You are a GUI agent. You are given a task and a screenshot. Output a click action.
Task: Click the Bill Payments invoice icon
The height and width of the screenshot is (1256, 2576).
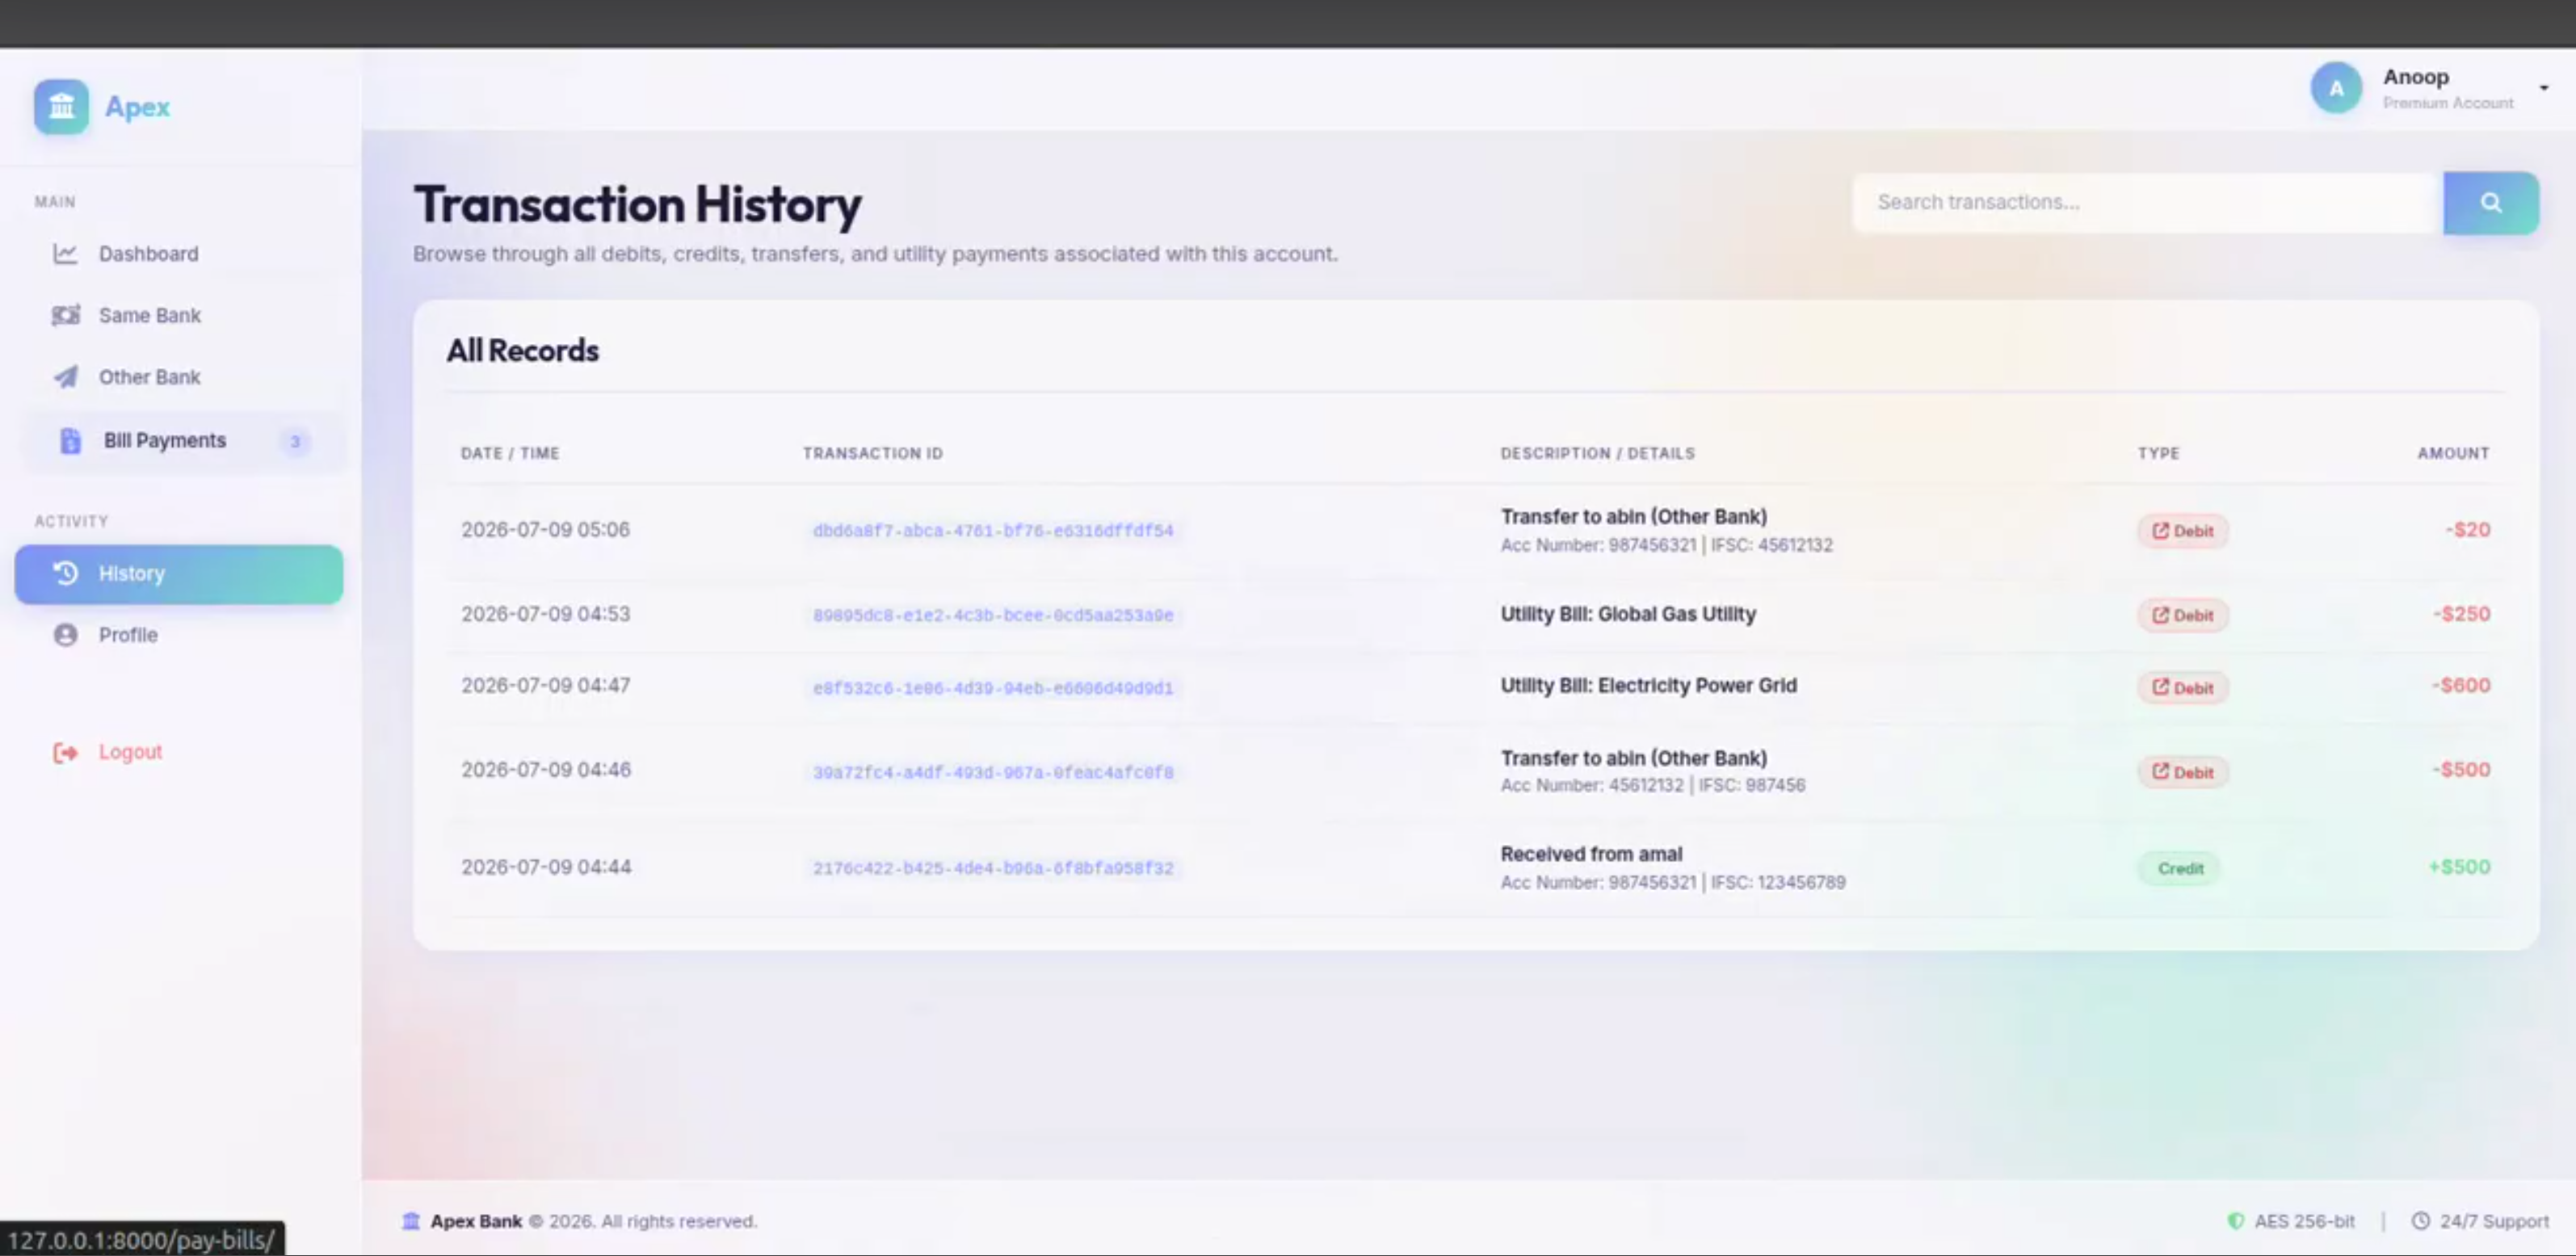click(x=69, y=441)
